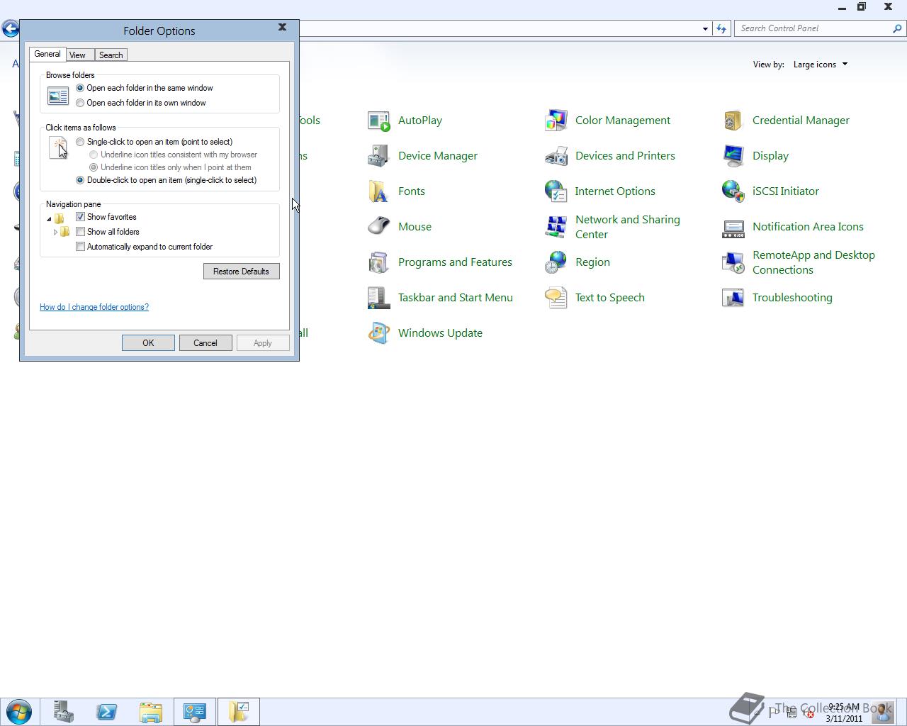907x726 pixels.
Task: Open RemoteApp and Desktop Connections icon
Action: click(x=733, y=262)
